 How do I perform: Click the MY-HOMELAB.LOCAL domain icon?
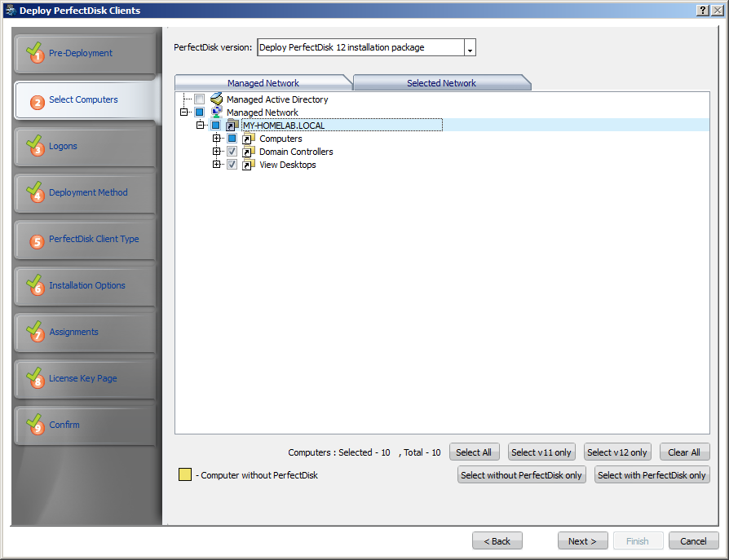pos(232,126)
